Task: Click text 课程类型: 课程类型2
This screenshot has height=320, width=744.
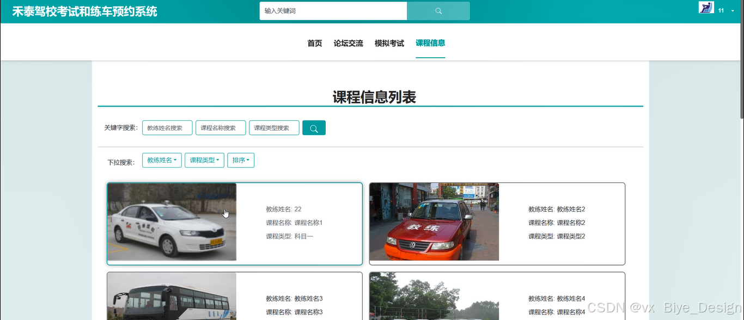Action: coord(557,236)
